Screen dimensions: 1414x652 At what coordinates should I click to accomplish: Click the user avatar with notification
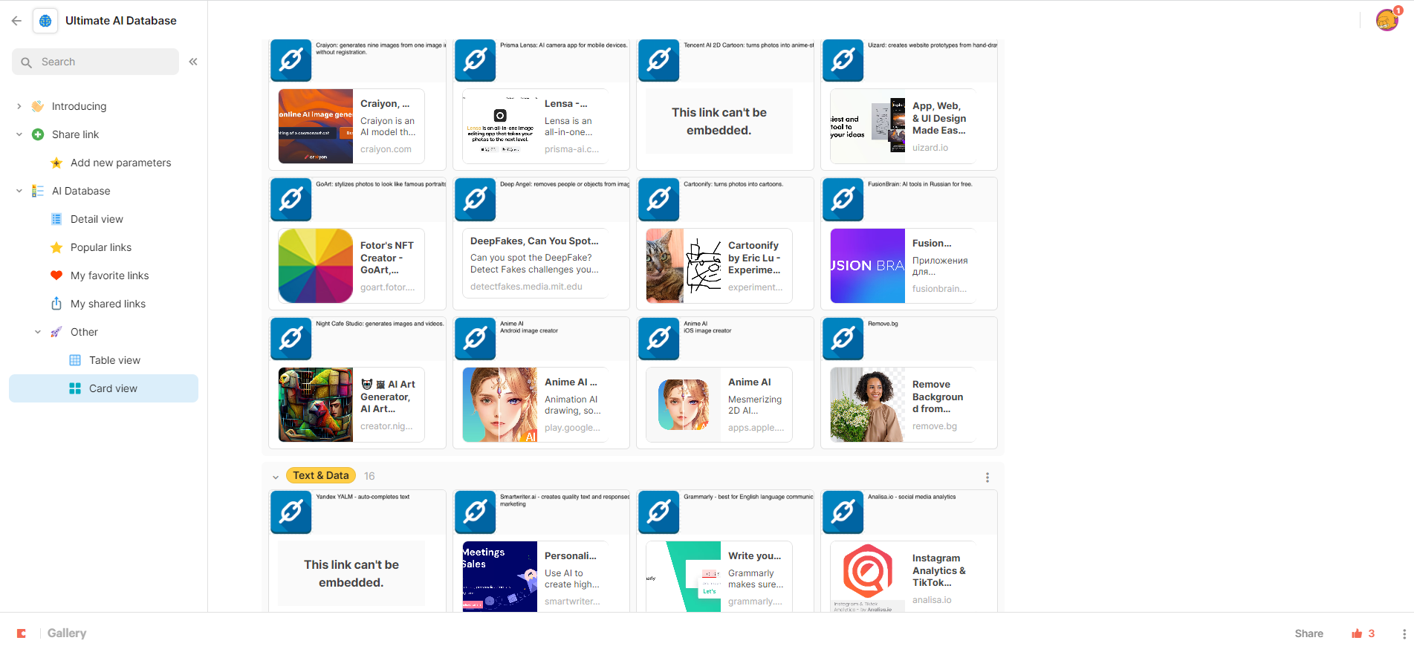[1387, 20]
